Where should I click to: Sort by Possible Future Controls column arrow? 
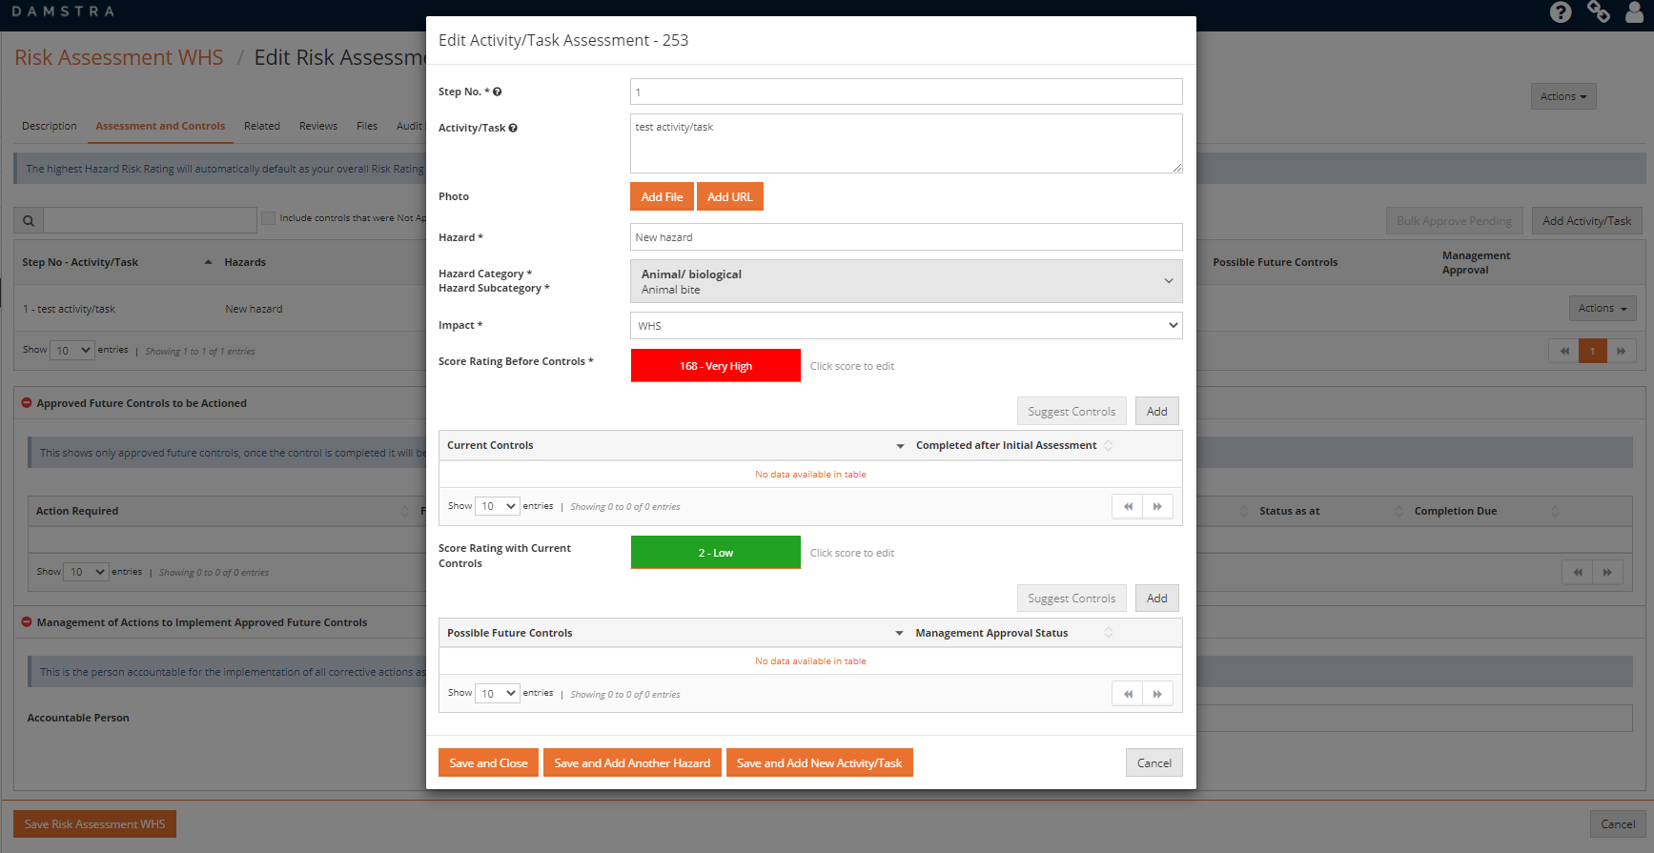click(x=899, y=634)
